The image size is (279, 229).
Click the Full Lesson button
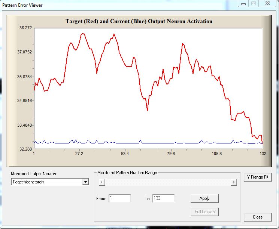pyautogui.click(x=204, y=212)
